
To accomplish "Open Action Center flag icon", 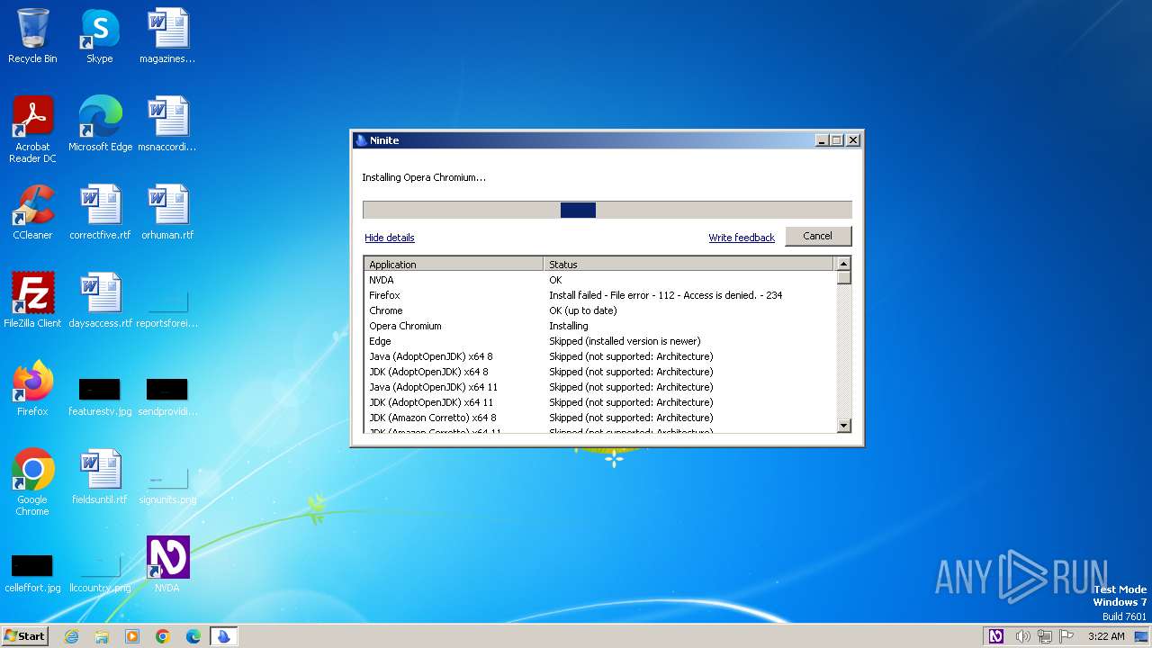I will pos(1066,636).
